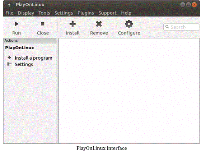Click the magnifier icon in search box

coord(167,27)
